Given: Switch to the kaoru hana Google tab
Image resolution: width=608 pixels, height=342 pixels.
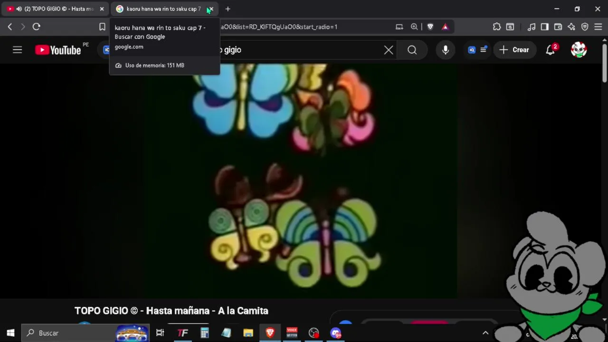Looking at the screenshot, I should point(163,9).
